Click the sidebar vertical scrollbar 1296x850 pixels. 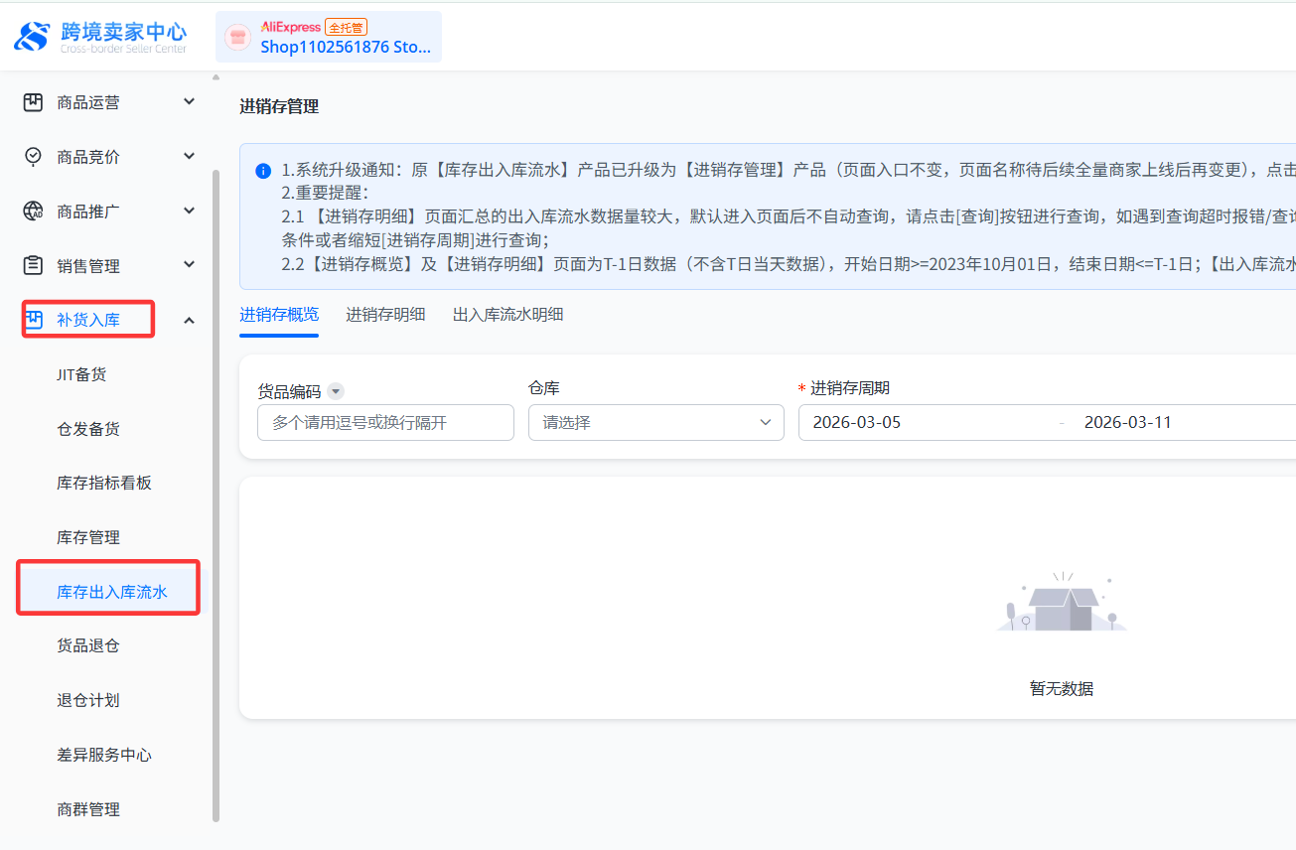click(216, 496)
